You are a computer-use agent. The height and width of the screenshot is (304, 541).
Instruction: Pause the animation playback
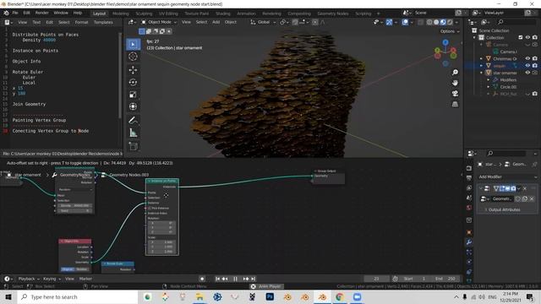point(235,279)
